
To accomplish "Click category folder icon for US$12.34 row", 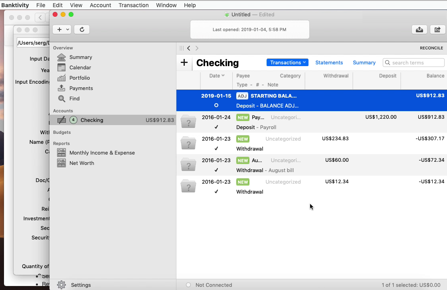I will (x=188, y=186).
